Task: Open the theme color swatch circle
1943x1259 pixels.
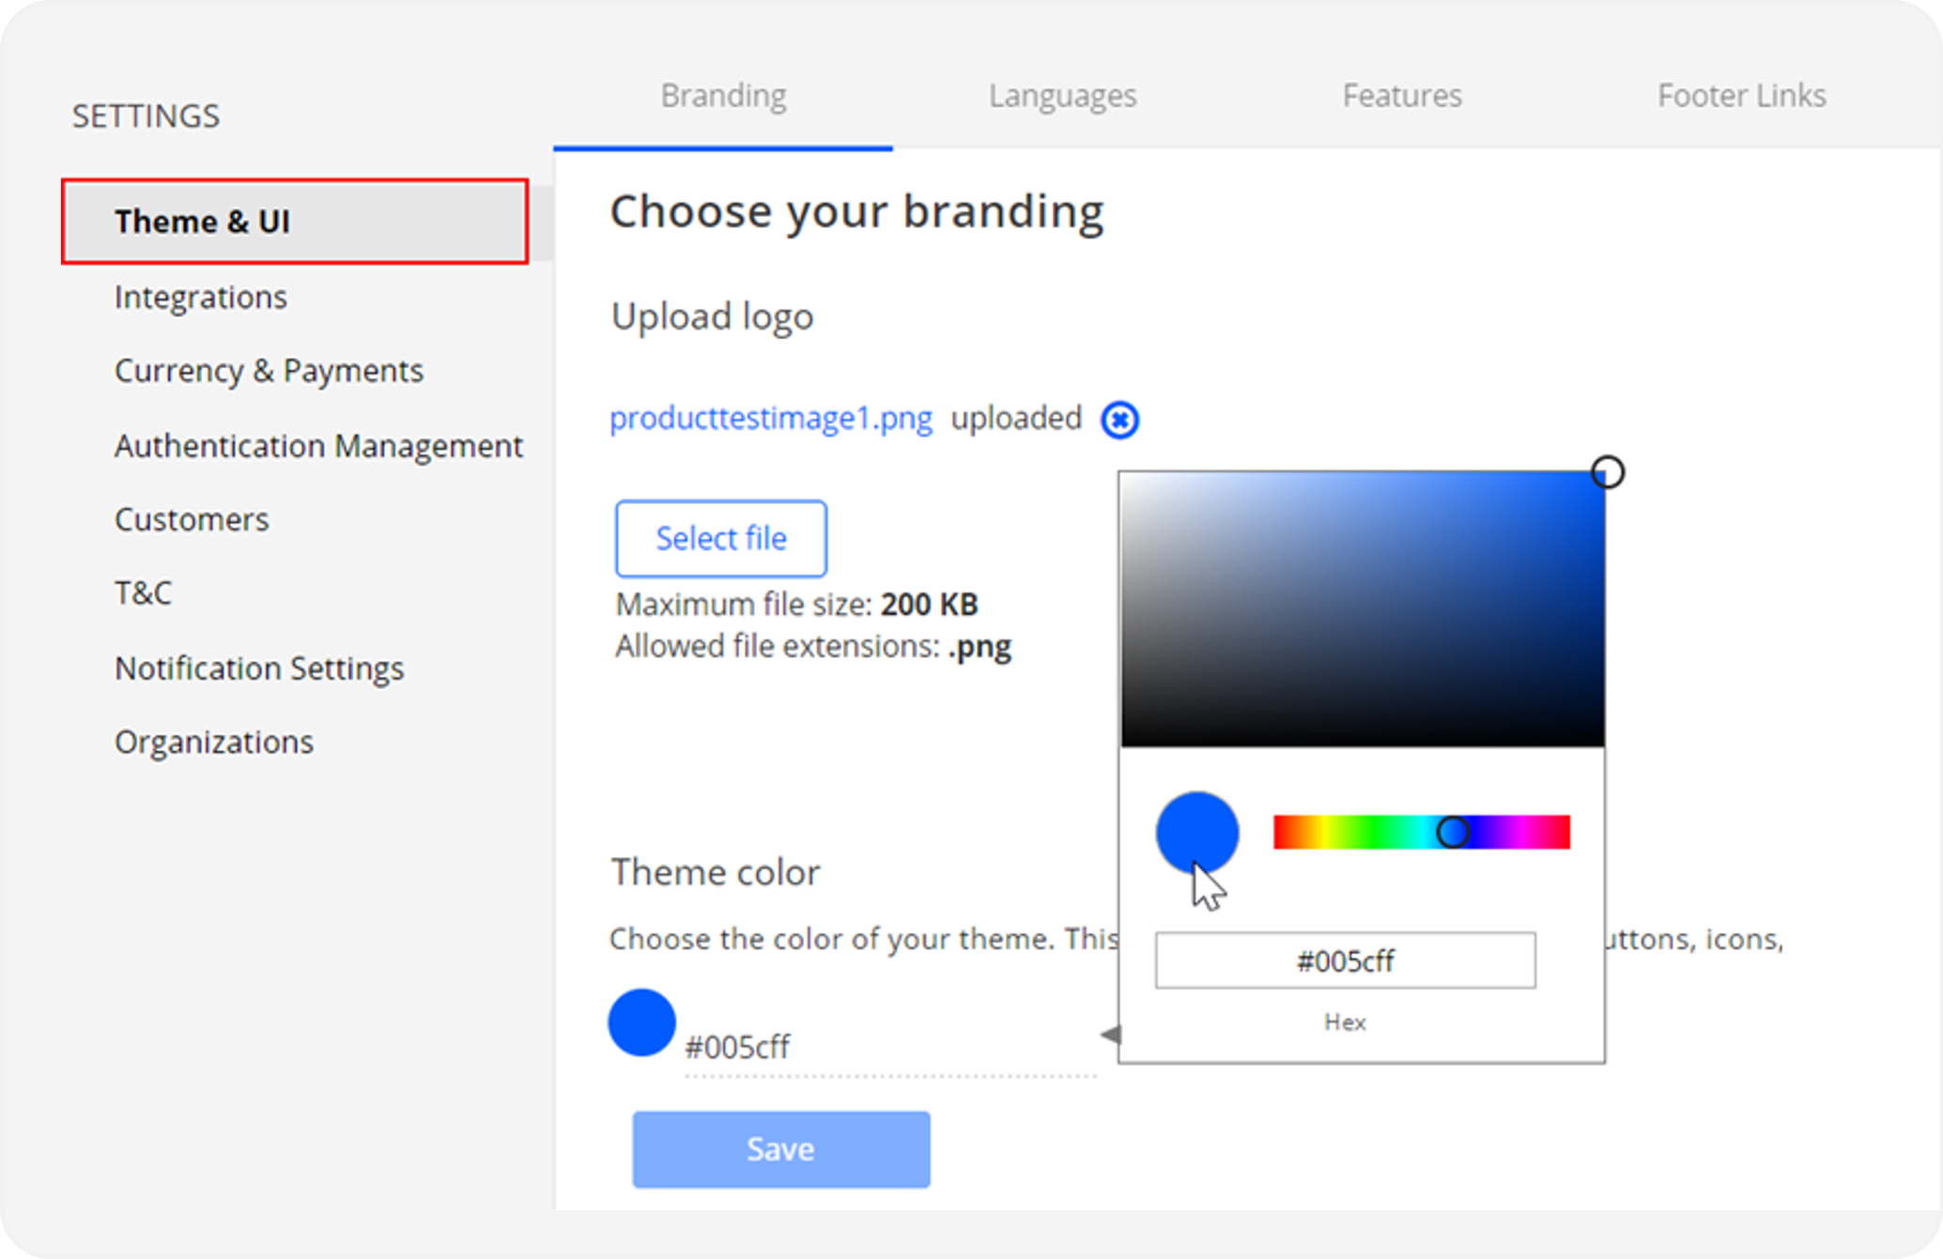Action: pyautogui.click(x=641, y=1022)
